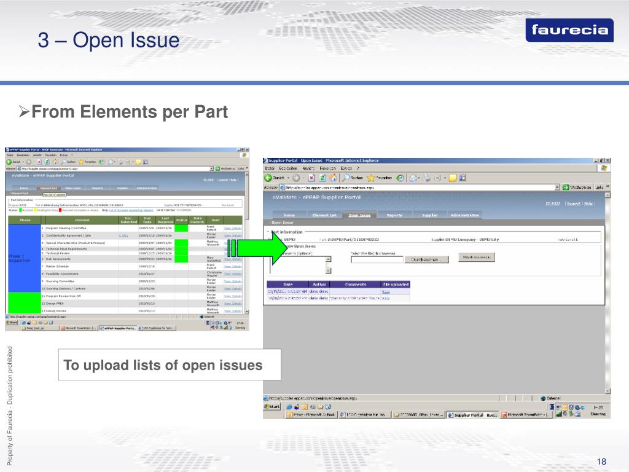Click Suchen search icon in Open Issue window

pos(345,178)
